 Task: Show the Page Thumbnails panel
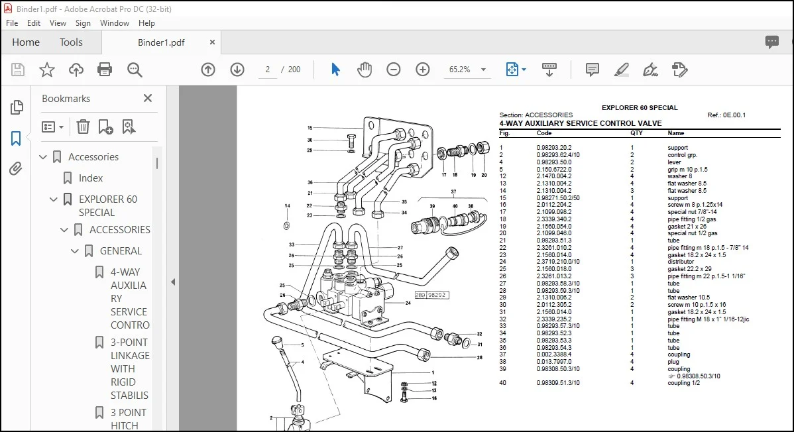click(x=17, y=107)
